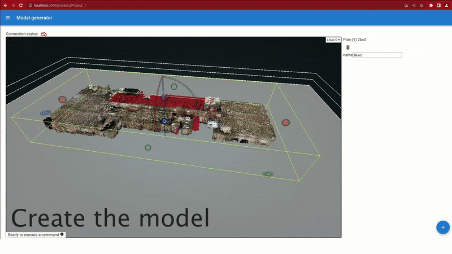Open the hamburger navigation menu
This screenshot has width=452, height=254.
click(x=8, y=17)
